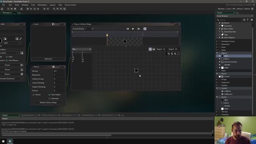Viewport: 256px width, 144px height.
Task: Click the Output panel horizontal scrollbar
Action: 56,135
